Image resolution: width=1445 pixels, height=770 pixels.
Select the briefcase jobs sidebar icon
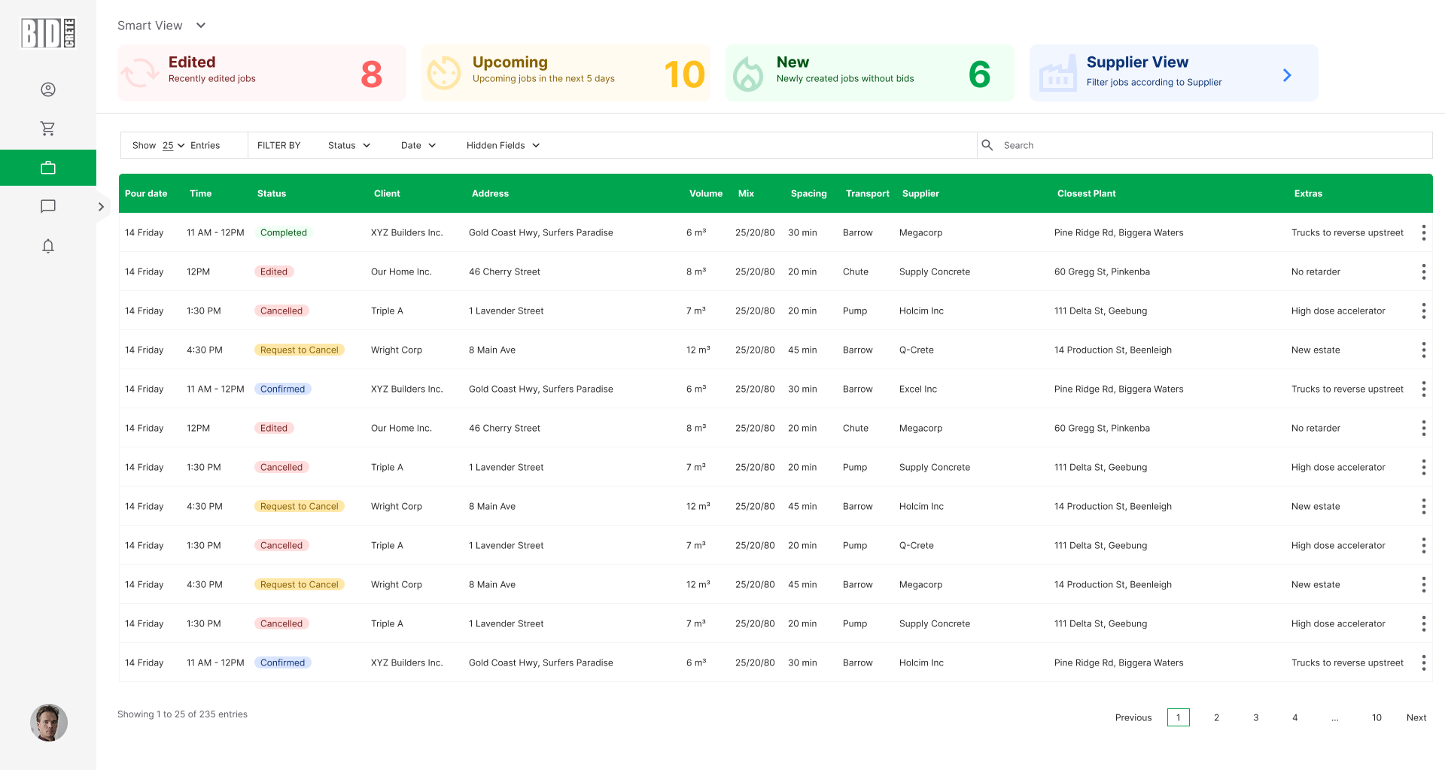48,168
